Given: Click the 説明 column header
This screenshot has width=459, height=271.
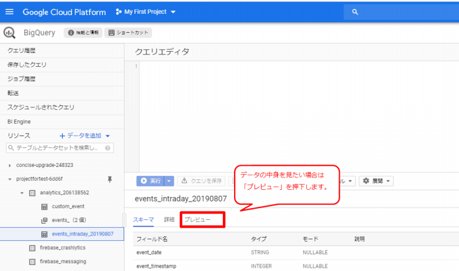Looking at the screenshot, I should tap(360, 239).
